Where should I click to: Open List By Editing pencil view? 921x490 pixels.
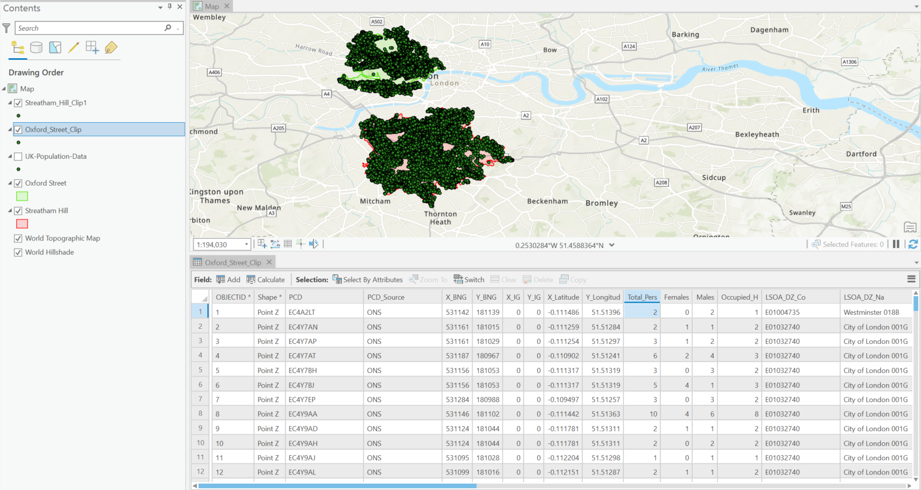73,48
